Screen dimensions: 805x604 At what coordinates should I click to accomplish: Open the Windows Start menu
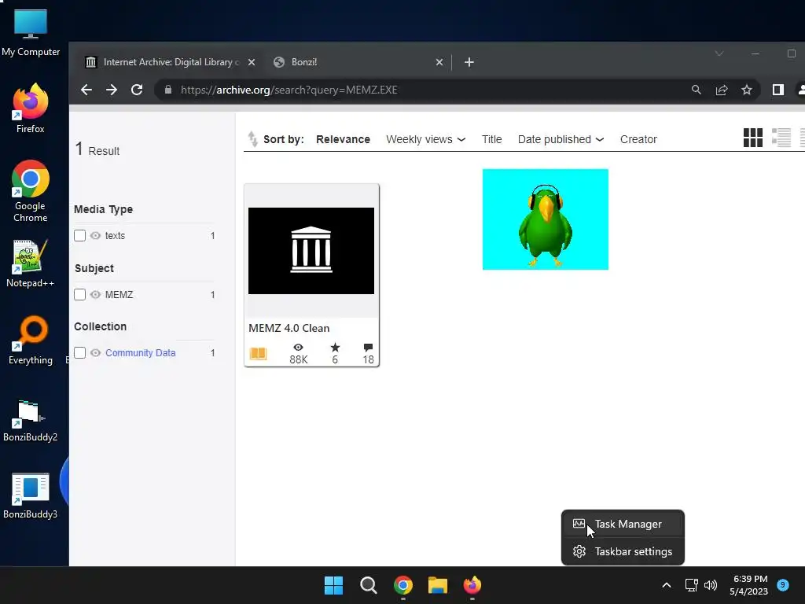point(333,585)
